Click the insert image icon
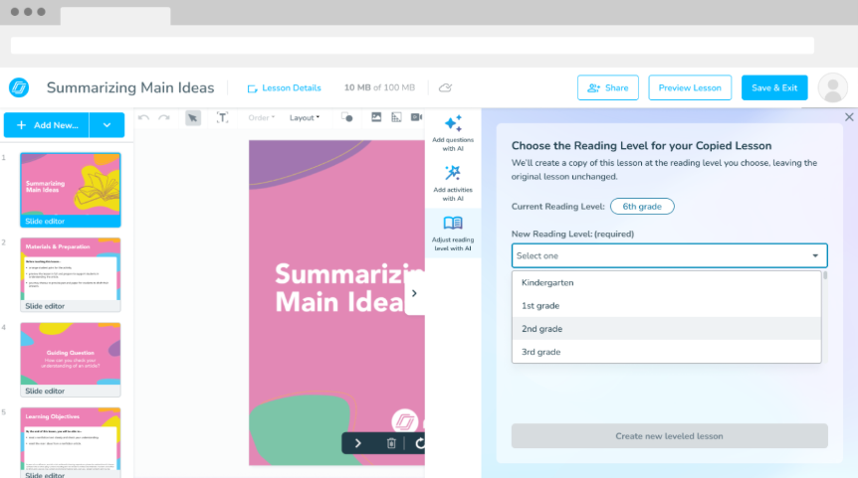The image size is (858, 478). coord(376,117)
